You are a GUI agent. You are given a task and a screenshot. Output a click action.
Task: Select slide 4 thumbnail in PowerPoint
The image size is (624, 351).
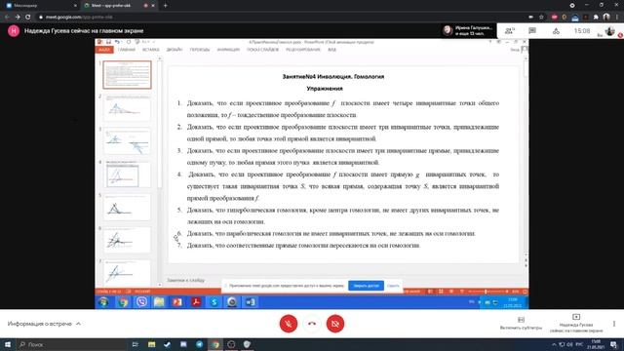[127, 174]
